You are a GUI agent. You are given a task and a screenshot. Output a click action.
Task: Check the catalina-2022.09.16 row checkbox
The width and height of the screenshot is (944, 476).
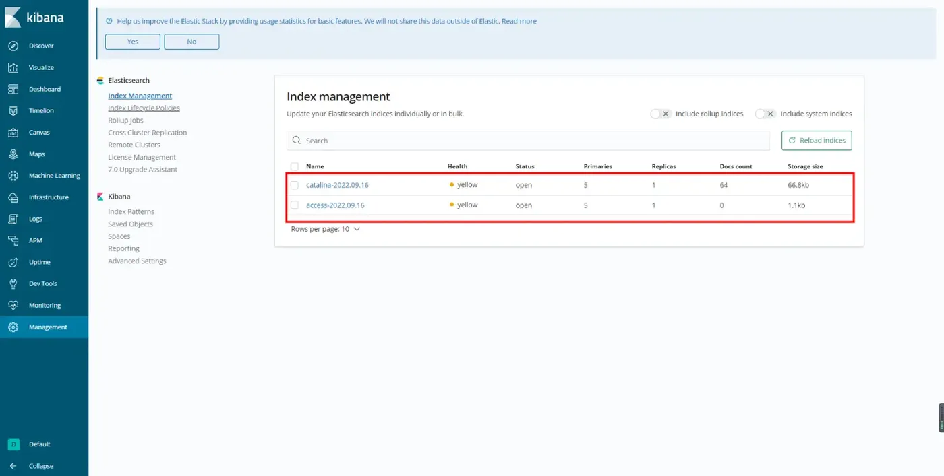point(295,185)
